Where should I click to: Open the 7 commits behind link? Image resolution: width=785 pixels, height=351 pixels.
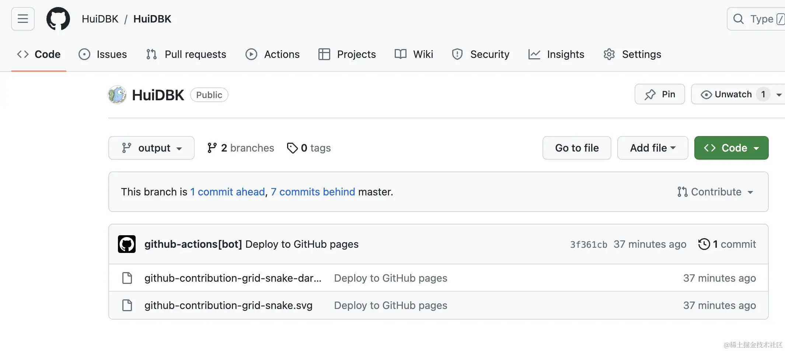tap(313, 192)
